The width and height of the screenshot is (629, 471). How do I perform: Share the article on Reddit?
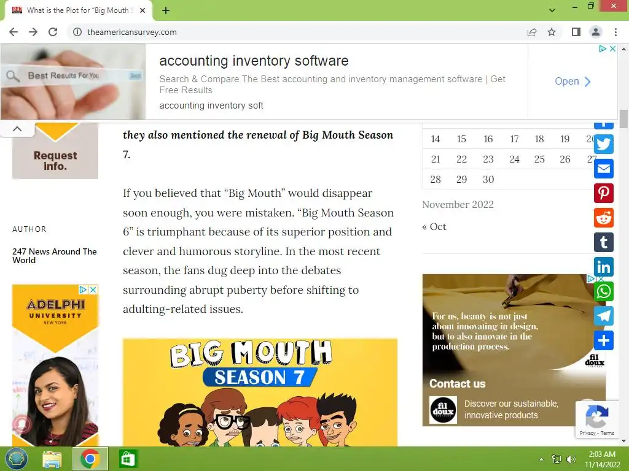pos(603,218)
